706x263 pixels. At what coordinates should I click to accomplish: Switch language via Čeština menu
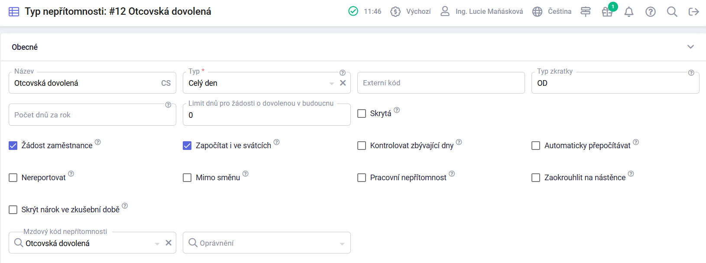pos(552,12)
